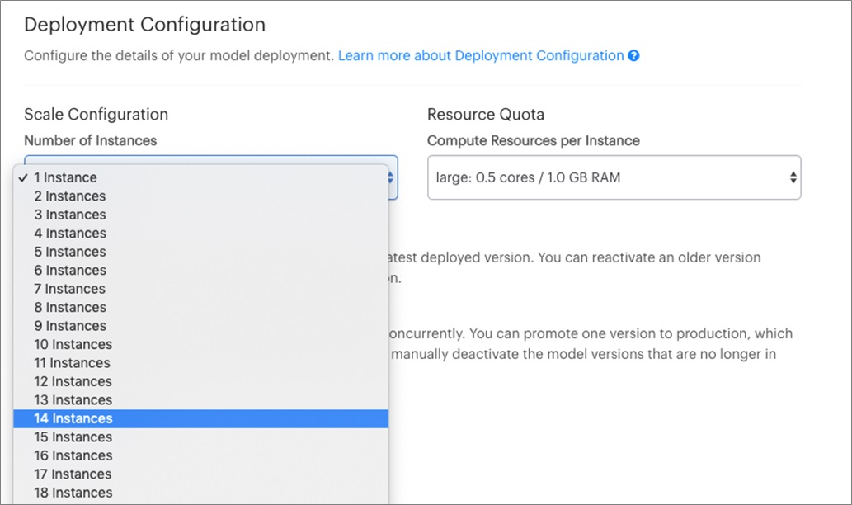This screenshot has height=505, width=852.
Task: Select 2 Instances option
Action: click(x=201, y=196)
